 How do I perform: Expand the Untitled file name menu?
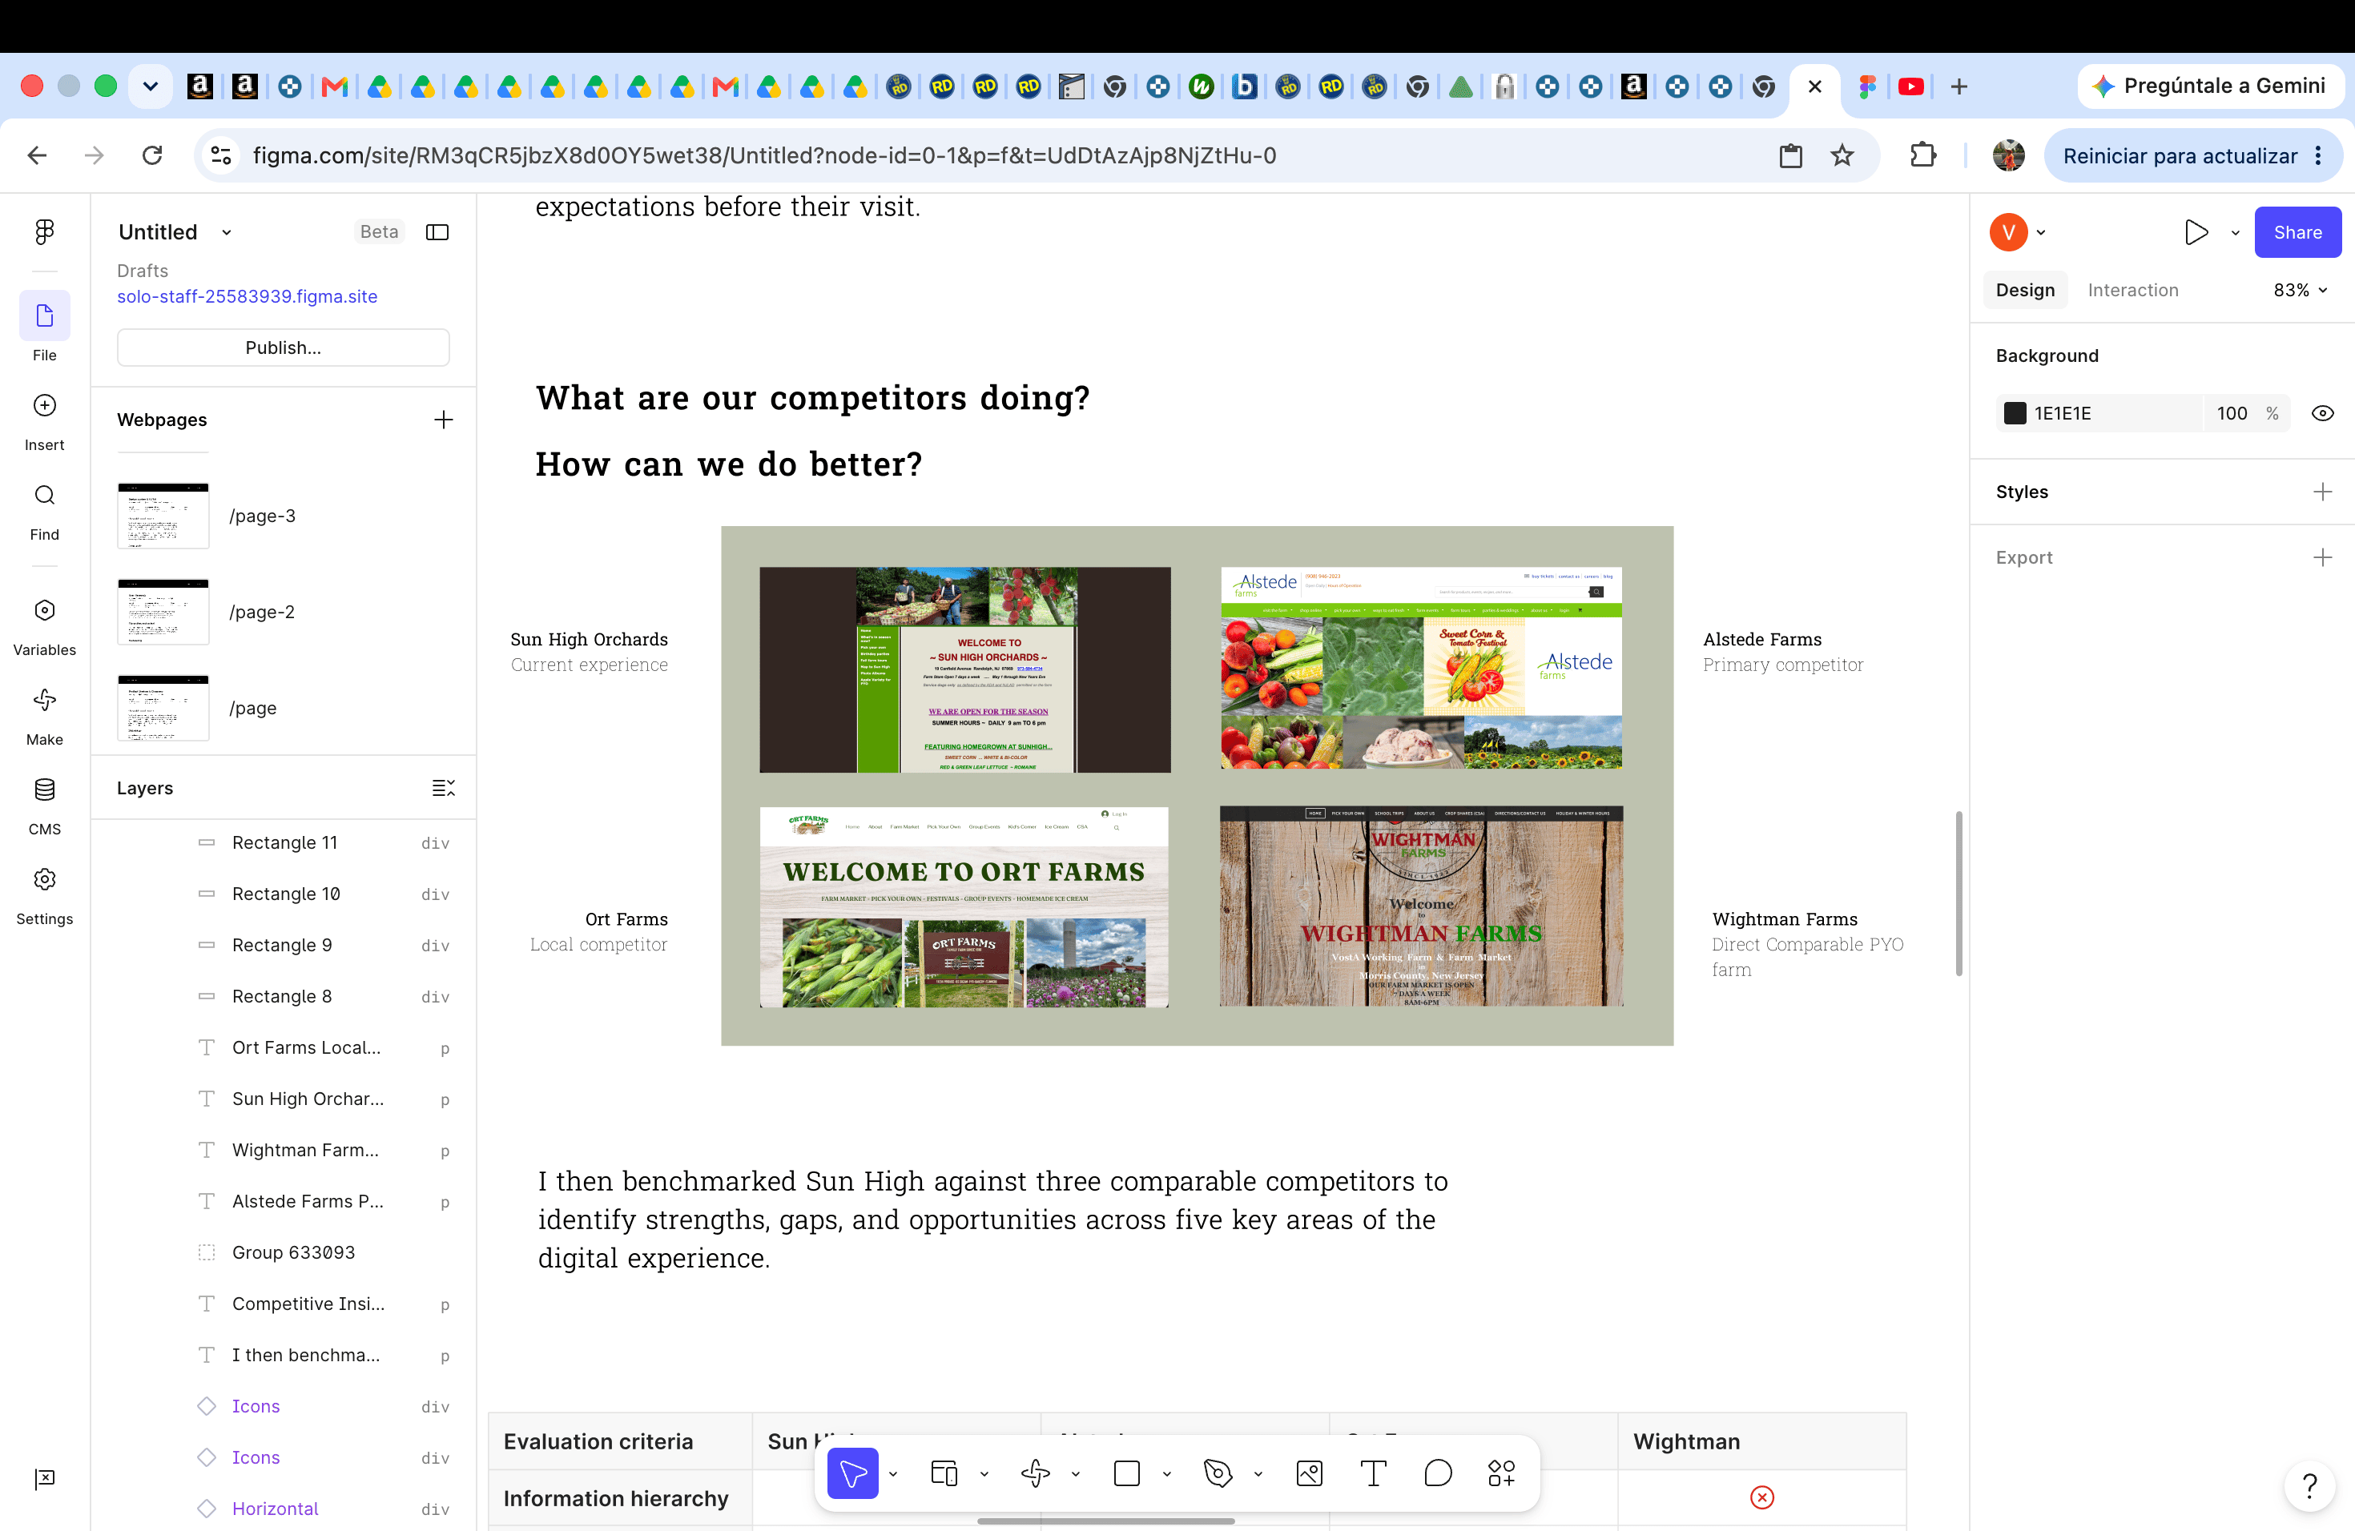click(x=227, y=232)
